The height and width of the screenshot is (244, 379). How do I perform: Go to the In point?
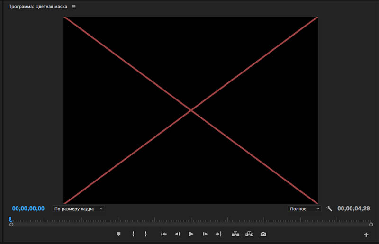(163, 234)
